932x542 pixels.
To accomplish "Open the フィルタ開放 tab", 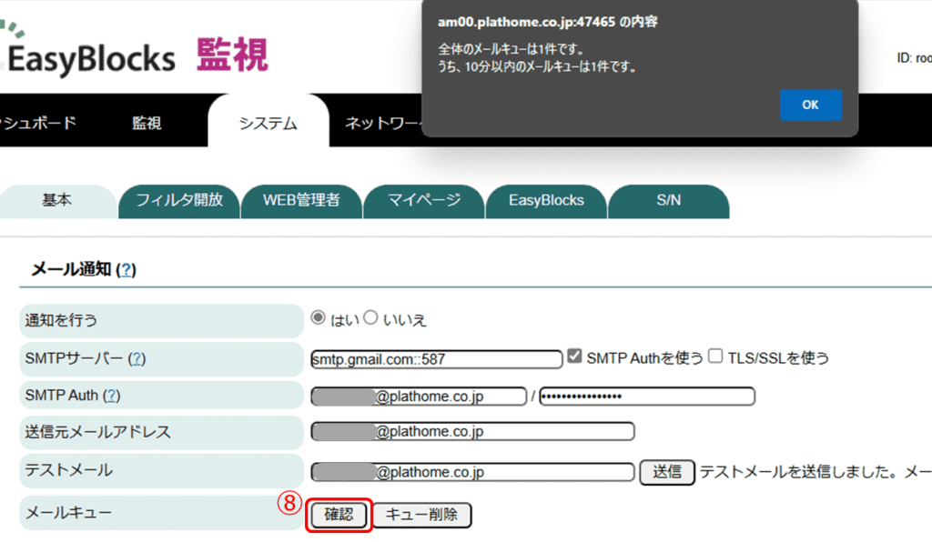I will coord(178,202).
